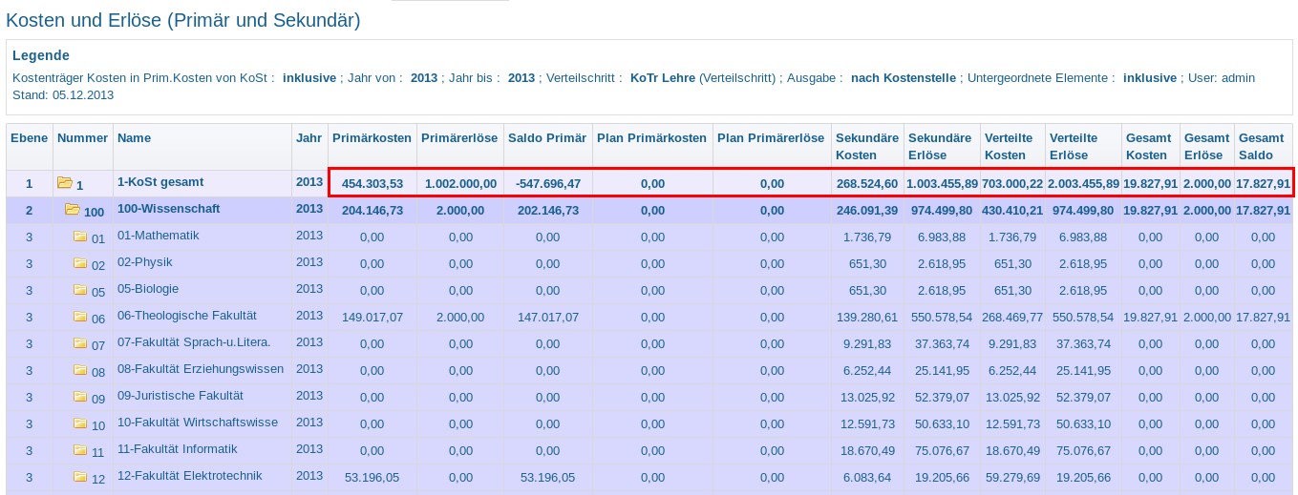Expand folder icon of 05-Biologie row

pos(80,289)
